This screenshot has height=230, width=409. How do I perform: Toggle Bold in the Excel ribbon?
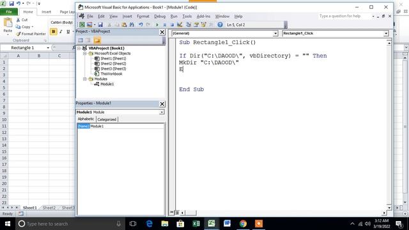coord(54,31)
